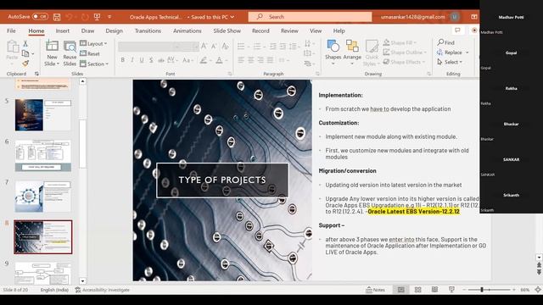
Task: Open the File menu
Action: point(11,30)
